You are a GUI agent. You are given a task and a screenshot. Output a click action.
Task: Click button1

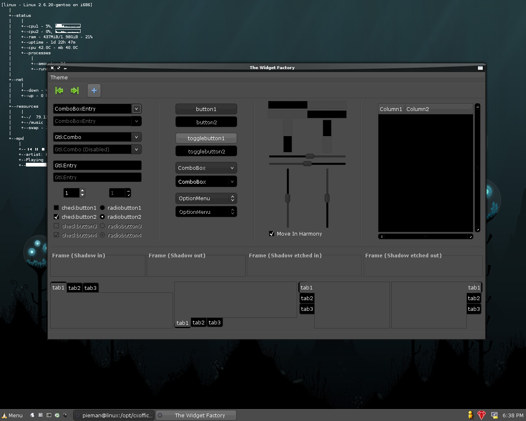(x=206, y=109)
